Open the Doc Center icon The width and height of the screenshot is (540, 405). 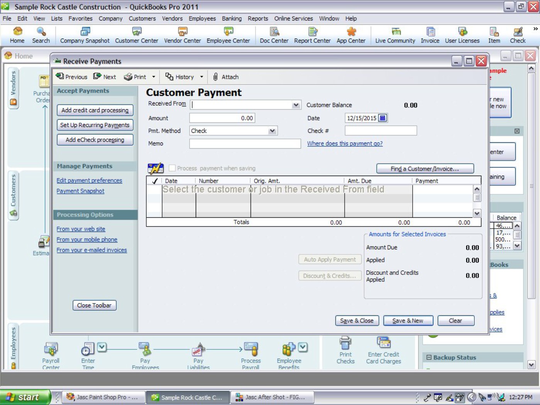[x=274, y=35]
